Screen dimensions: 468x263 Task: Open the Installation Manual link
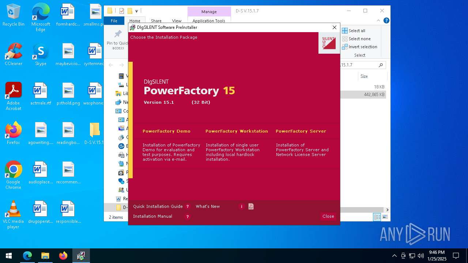(x=152, y=216)
